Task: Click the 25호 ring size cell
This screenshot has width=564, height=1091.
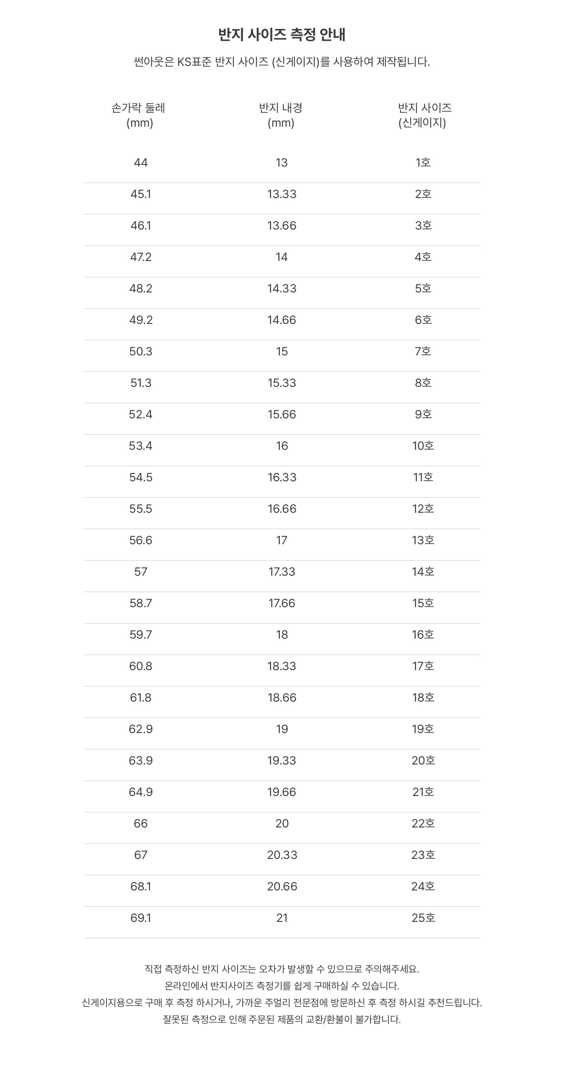Action: tap(423, 918)
